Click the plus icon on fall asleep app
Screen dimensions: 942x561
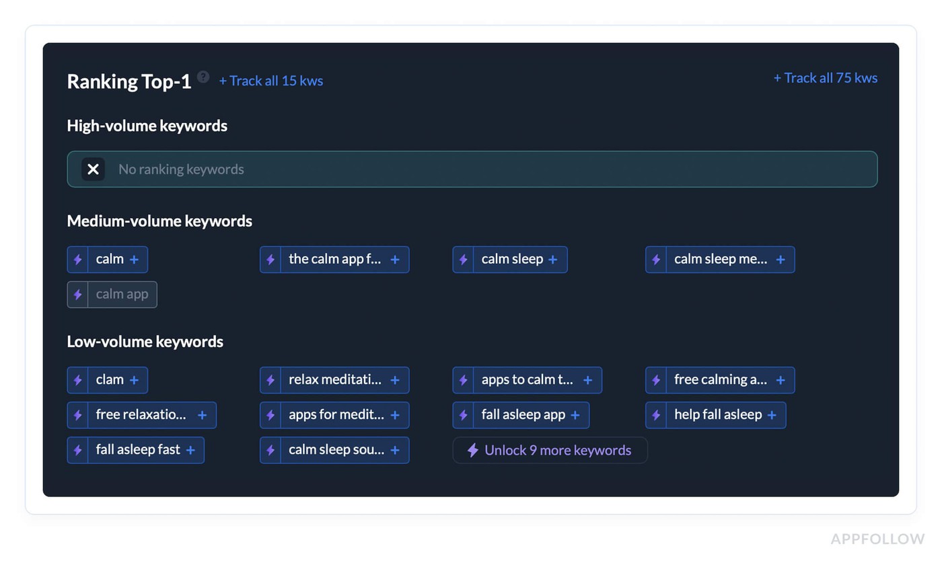[x=575, y=415]
